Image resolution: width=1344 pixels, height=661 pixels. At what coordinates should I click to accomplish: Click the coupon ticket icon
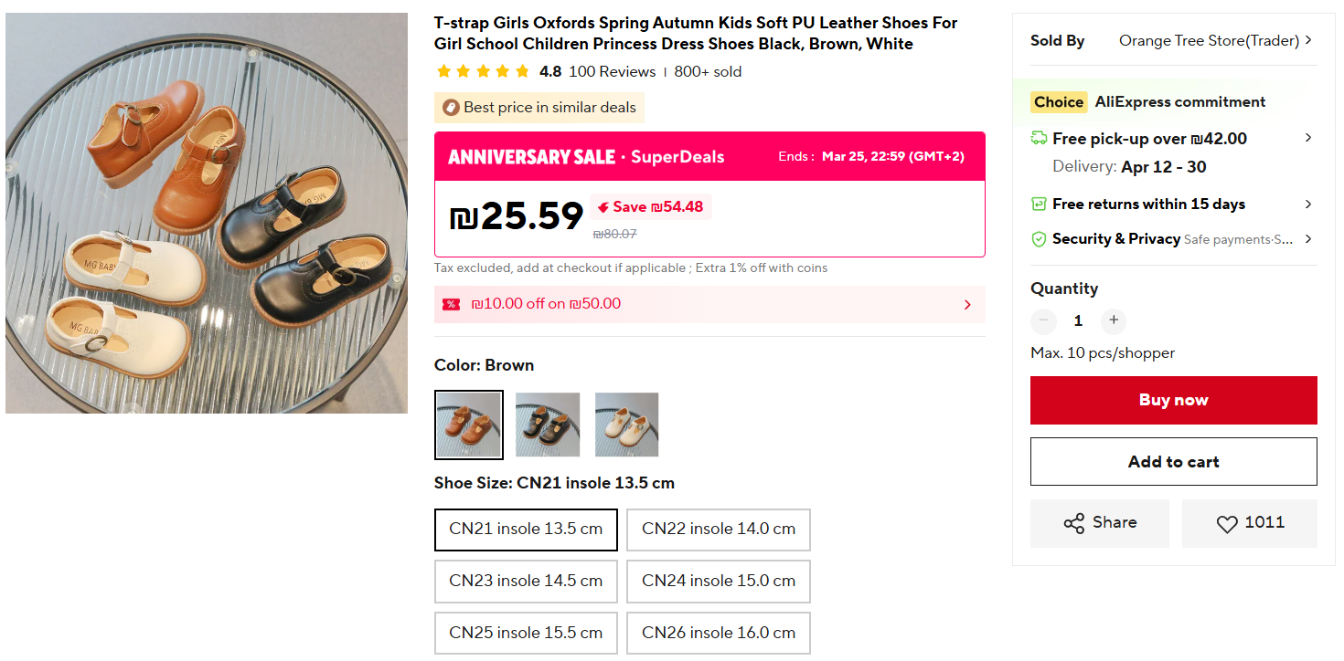pyautogui.click(x=451, y=304)
